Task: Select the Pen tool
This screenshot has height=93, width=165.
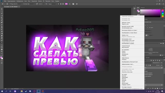Action: click(2, 40)
